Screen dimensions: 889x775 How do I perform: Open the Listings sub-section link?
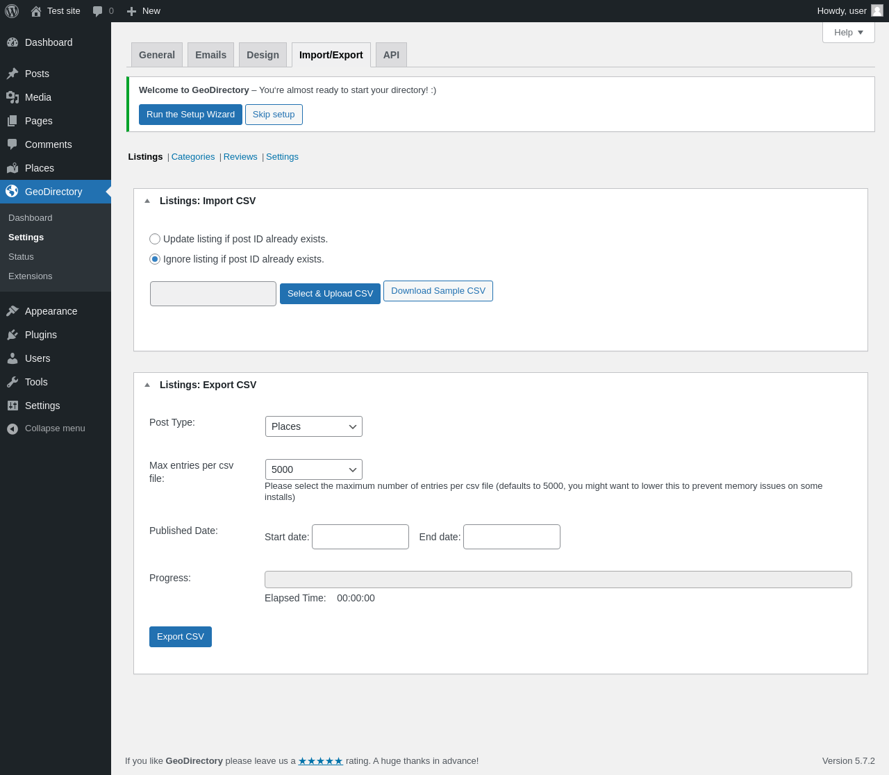[145, 157]
